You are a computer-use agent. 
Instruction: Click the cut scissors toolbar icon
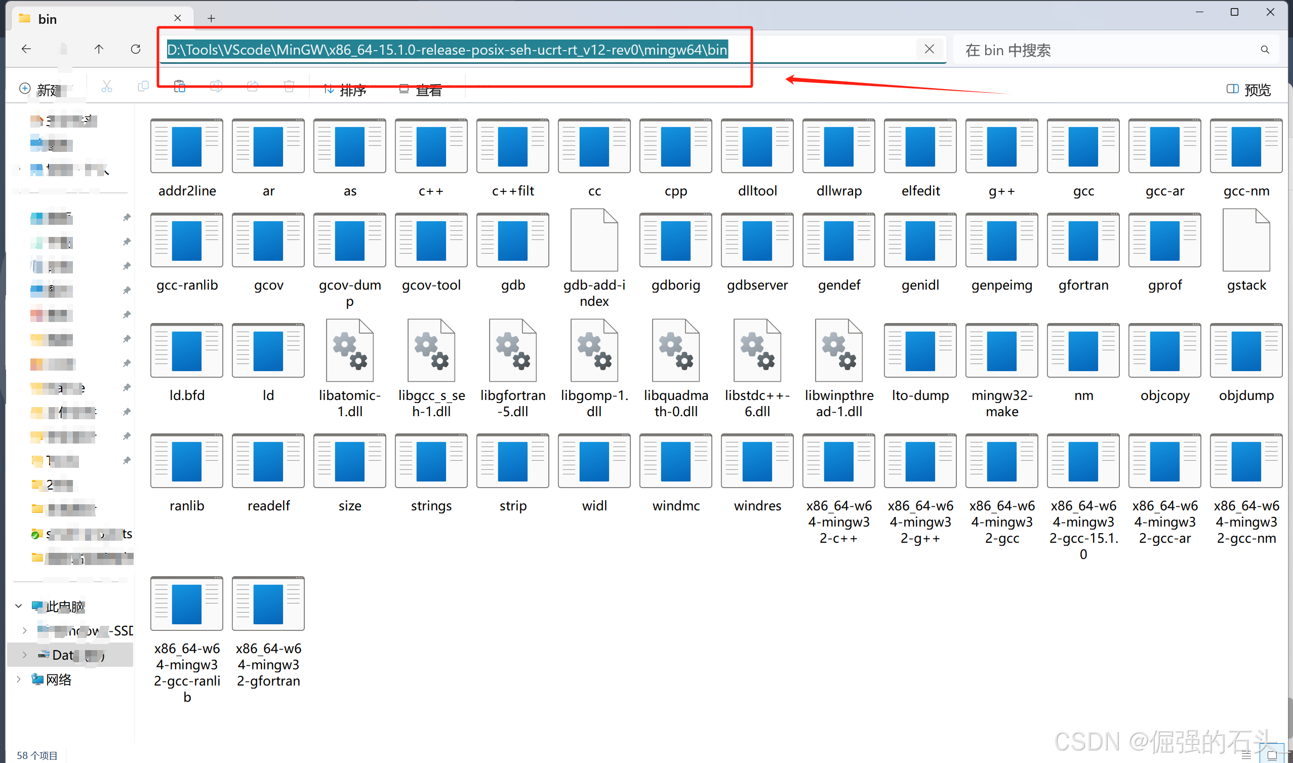point(106,87)
